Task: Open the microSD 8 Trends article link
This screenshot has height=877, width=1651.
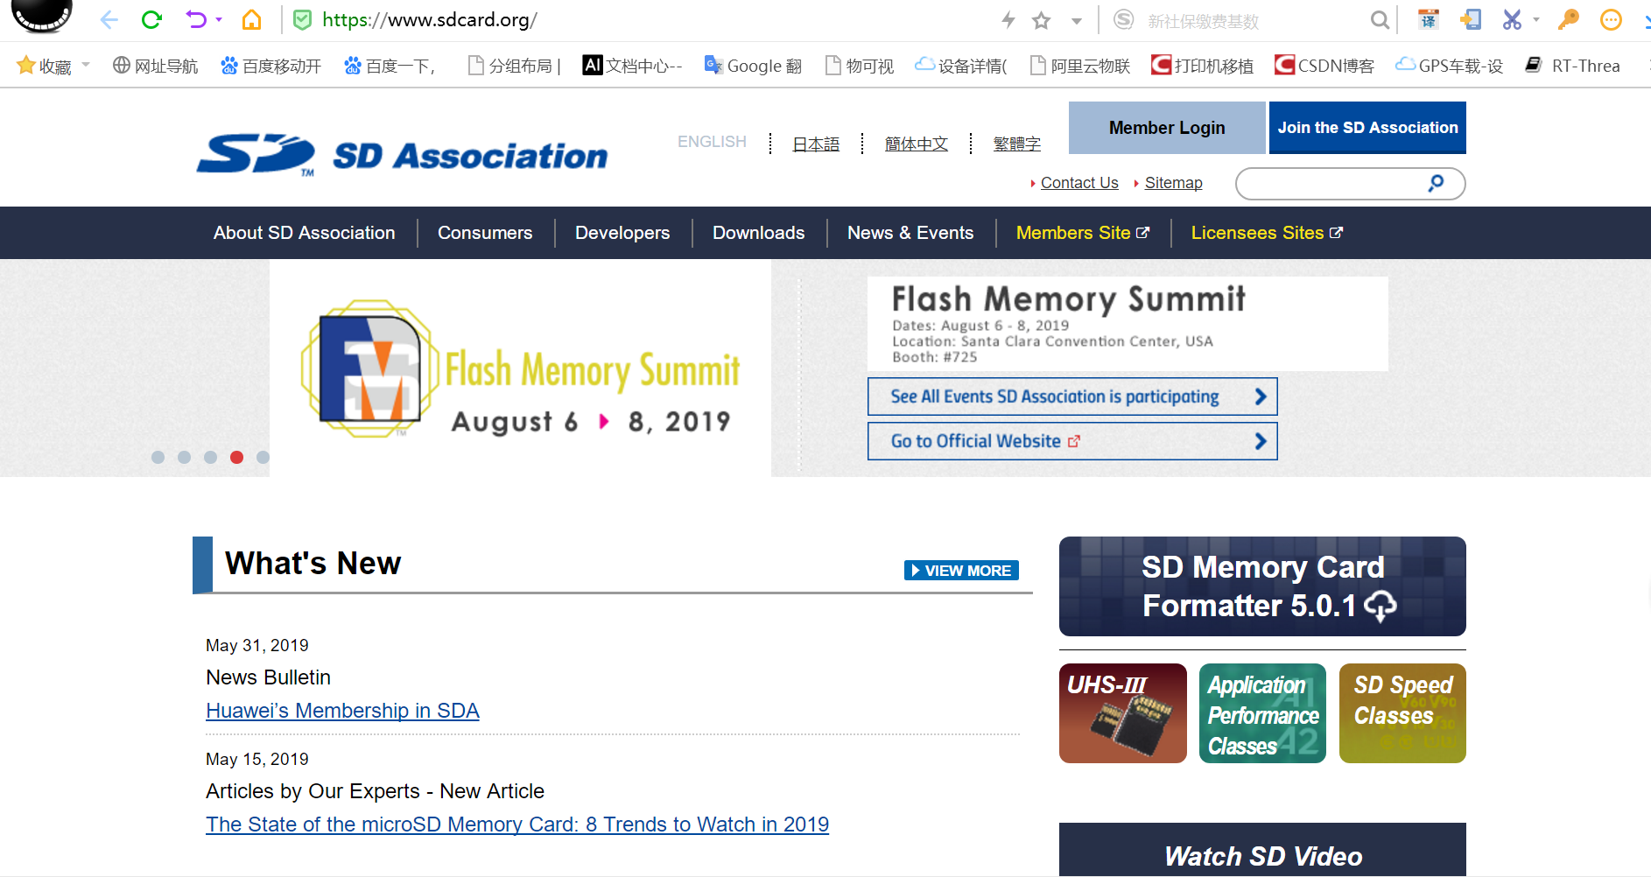Action: coord(517,824)
